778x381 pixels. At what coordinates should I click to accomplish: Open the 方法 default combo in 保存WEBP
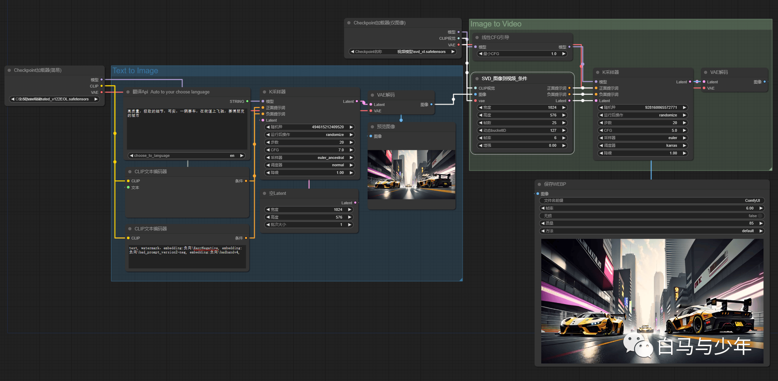652,231
